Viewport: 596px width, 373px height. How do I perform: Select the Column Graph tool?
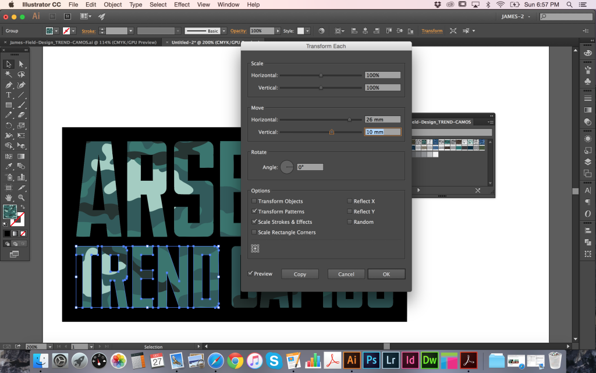(x=21, y=177)
